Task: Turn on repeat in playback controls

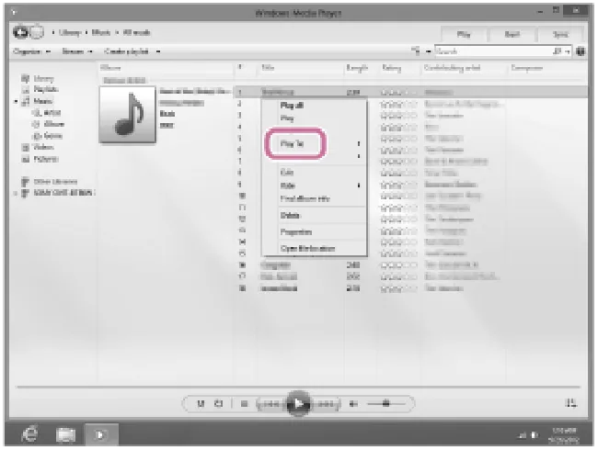Action: (x=219, y=403)
